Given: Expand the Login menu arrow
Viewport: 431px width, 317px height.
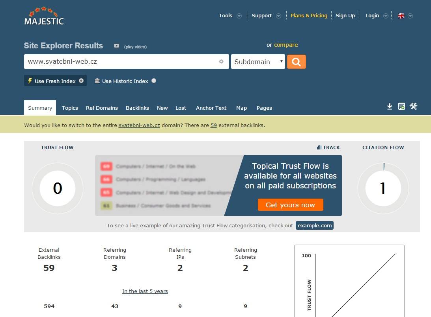Looking at the screenshot, I should [x=386, y=16].
